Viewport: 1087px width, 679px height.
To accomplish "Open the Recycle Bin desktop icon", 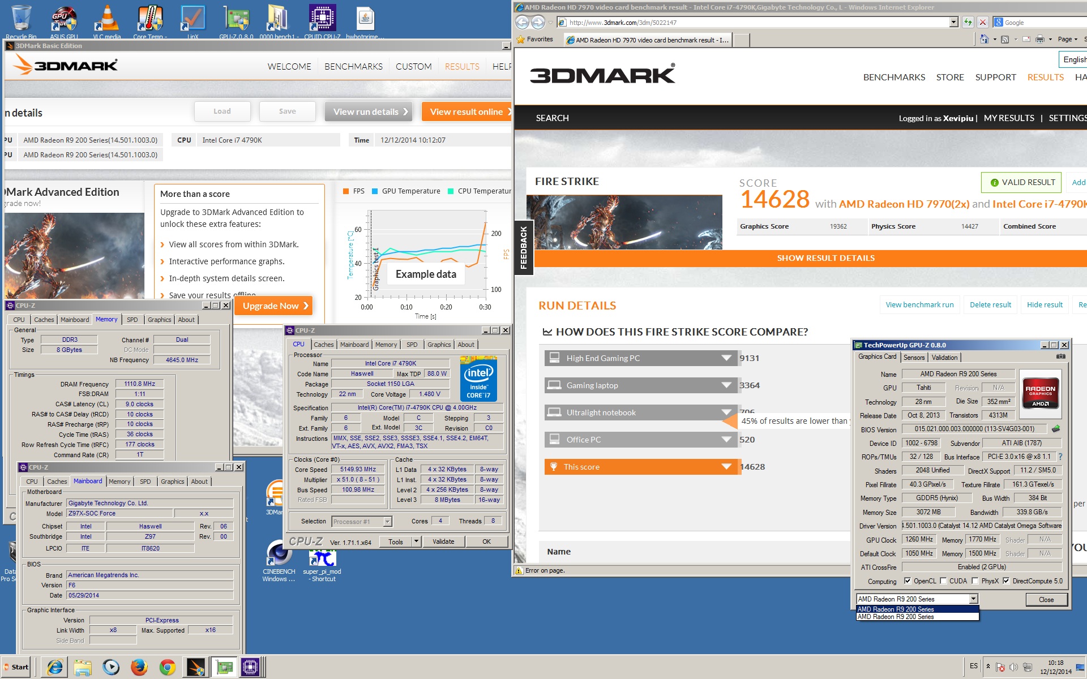I will click(21, 21).
